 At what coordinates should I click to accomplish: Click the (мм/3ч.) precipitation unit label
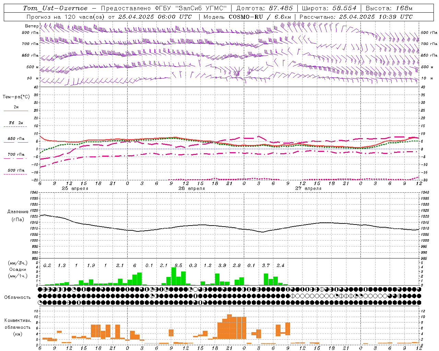[x=17, y=263]
